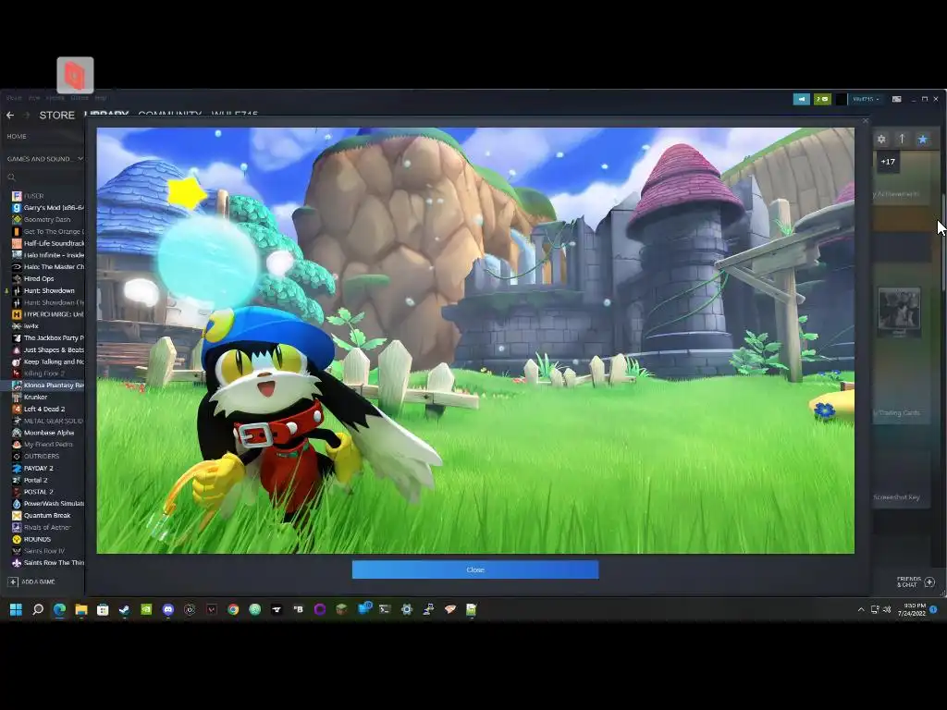Select Half-Life Soundtrack entry
This screenshot has height=710, width=947.
tap(48, 243)
